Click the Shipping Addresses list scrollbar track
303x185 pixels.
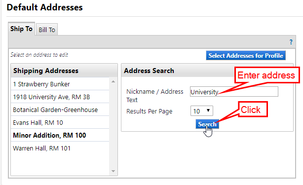[x=113, y=126]
